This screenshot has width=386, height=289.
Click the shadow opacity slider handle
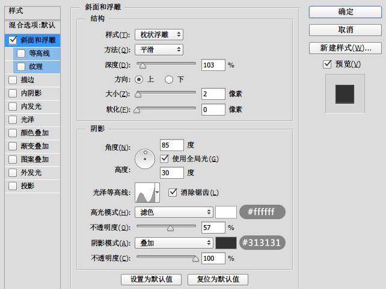[x=195, y=259]
